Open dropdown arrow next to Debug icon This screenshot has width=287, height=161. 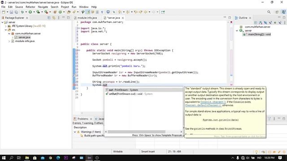pos(26,12)
